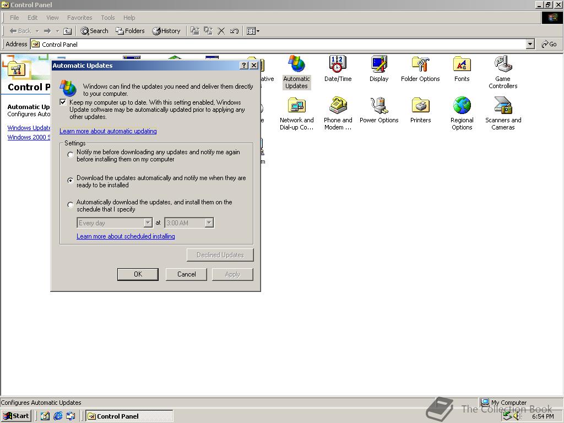Click the Windows Update link in sidebar
Image resolution: width=564 pixels, height=423 pixels.
tap(29, 128)
